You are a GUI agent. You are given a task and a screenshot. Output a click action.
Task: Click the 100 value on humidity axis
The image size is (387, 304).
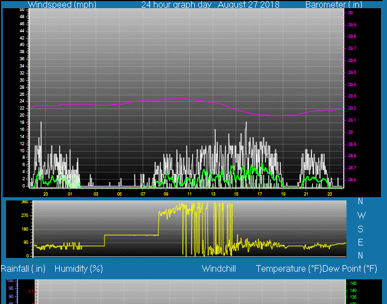click(x=10, y=281)
